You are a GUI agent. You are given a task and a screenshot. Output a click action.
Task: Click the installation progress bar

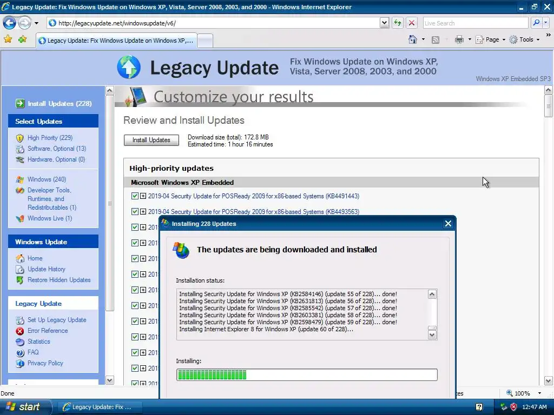307,375
